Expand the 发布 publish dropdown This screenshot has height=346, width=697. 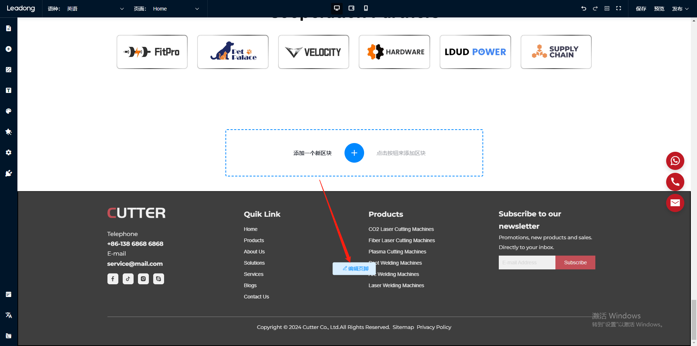680,9
